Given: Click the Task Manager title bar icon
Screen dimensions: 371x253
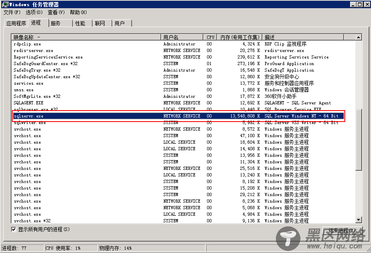Looking at the screenshot, I should click(5, 4).
